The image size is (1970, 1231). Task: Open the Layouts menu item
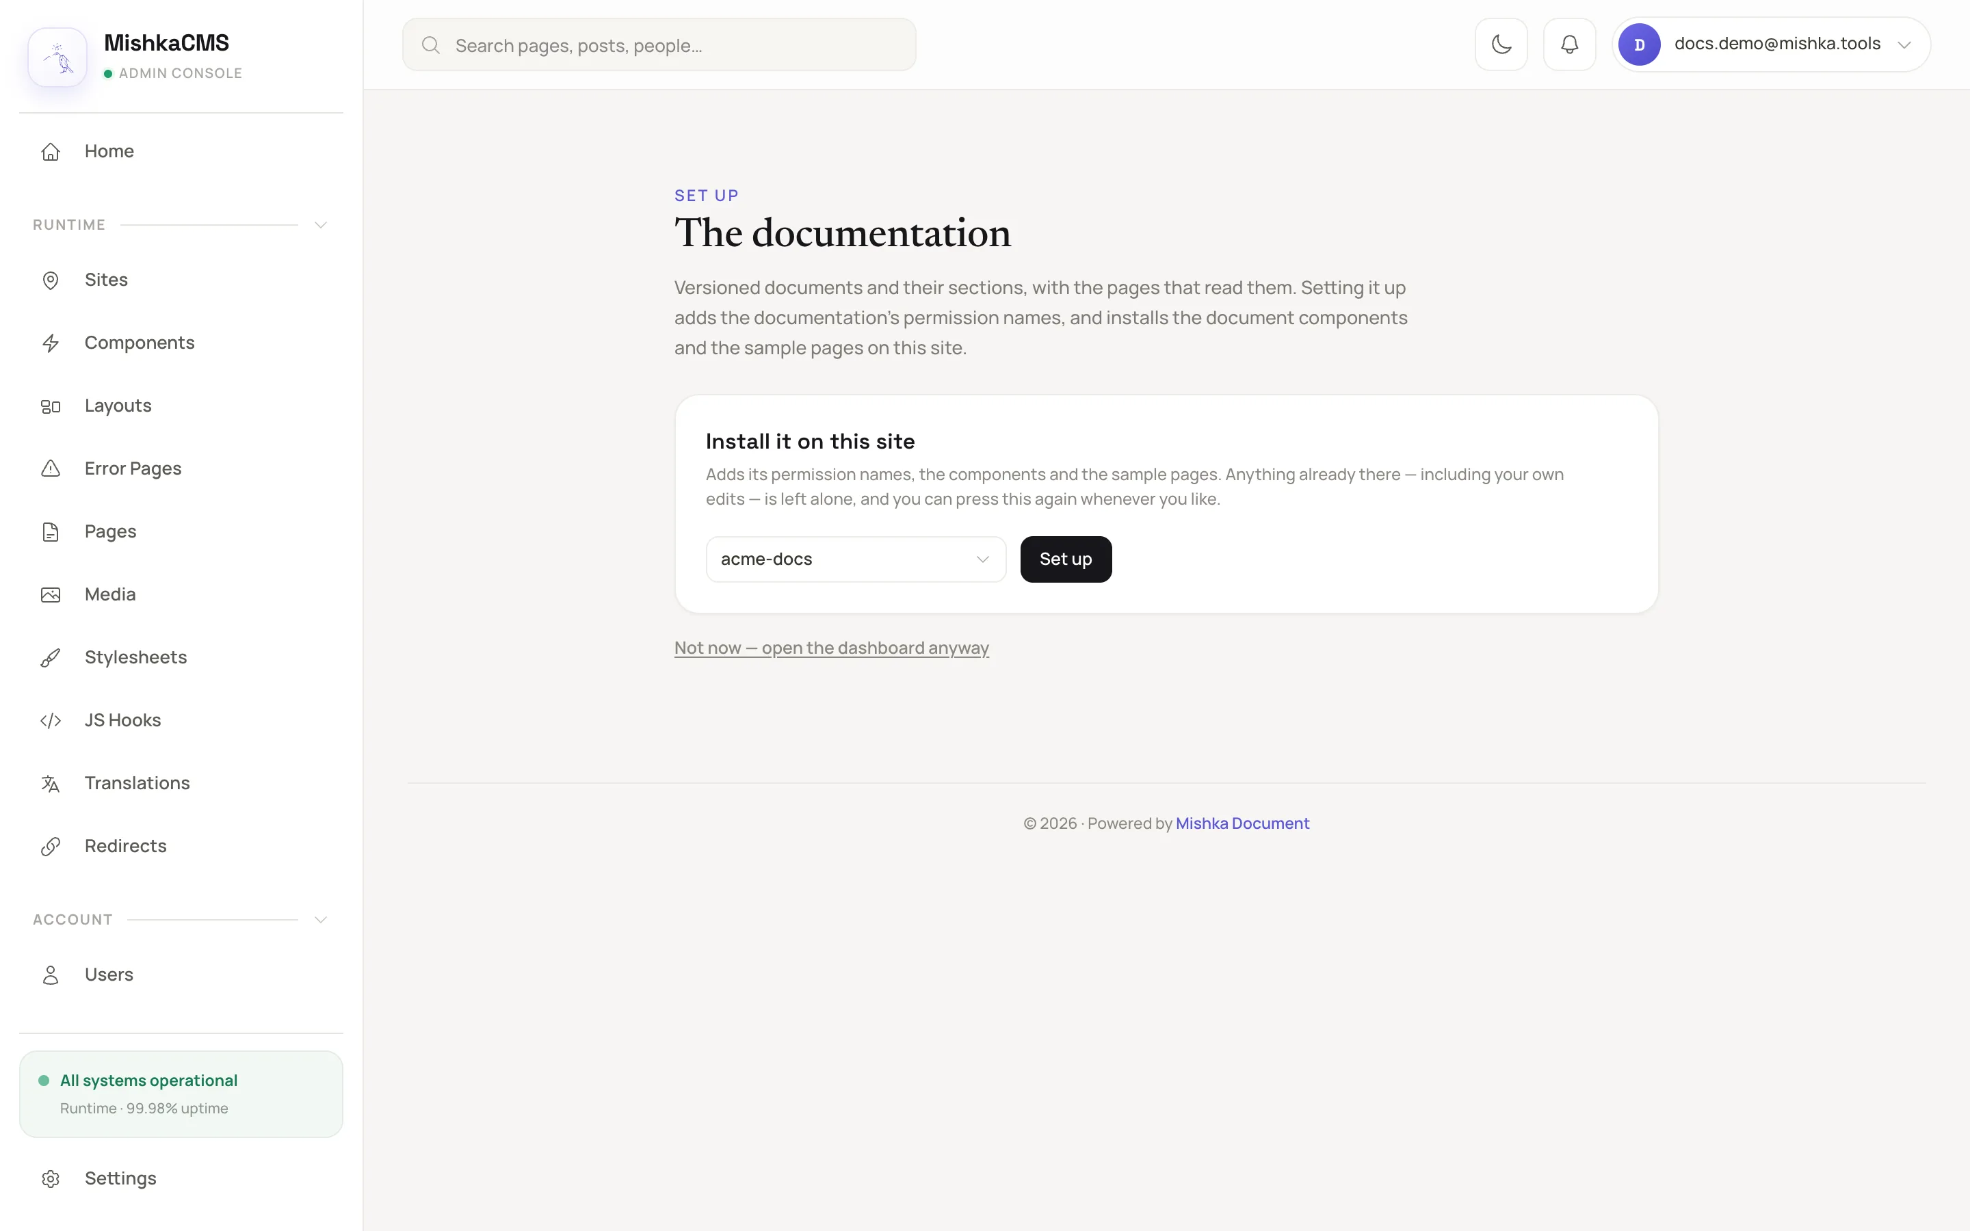tap(181, 406)
